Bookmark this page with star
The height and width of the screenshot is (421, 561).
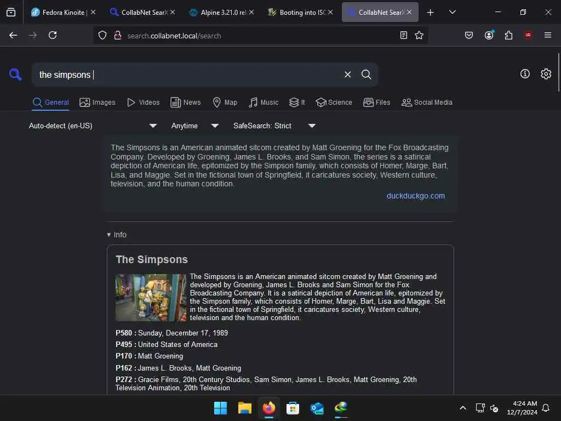point(419,35)
